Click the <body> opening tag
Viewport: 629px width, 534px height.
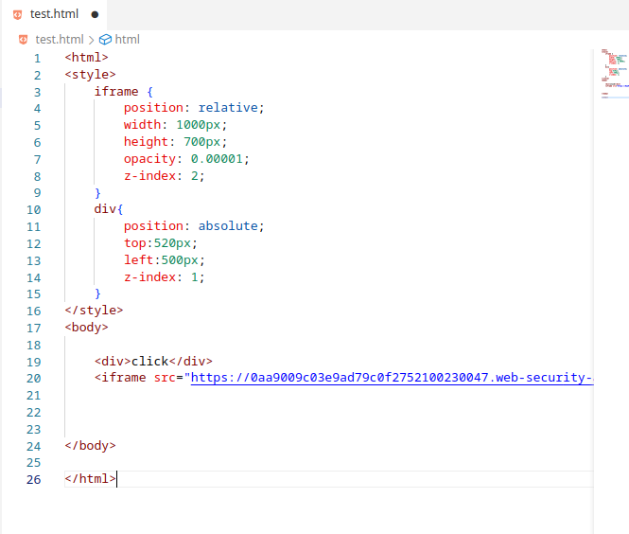point(87,328)
